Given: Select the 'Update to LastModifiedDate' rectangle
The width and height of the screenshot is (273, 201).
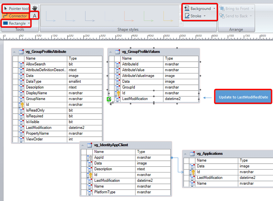Looking at the screenshot, I should (x=243, y=97).
